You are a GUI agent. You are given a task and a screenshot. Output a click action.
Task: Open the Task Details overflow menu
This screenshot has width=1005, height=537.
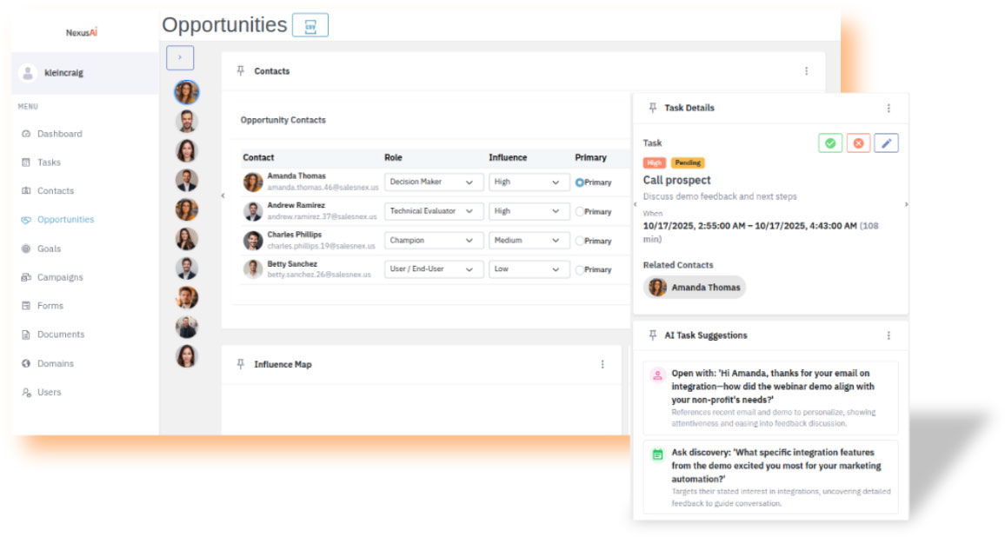(889, 107)
